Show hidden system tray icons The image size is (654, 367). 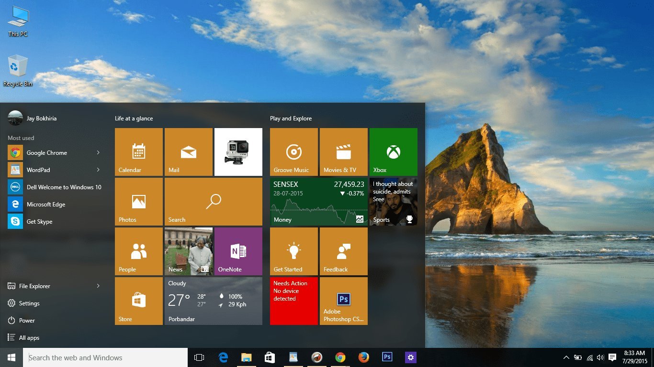click(566, 357)
